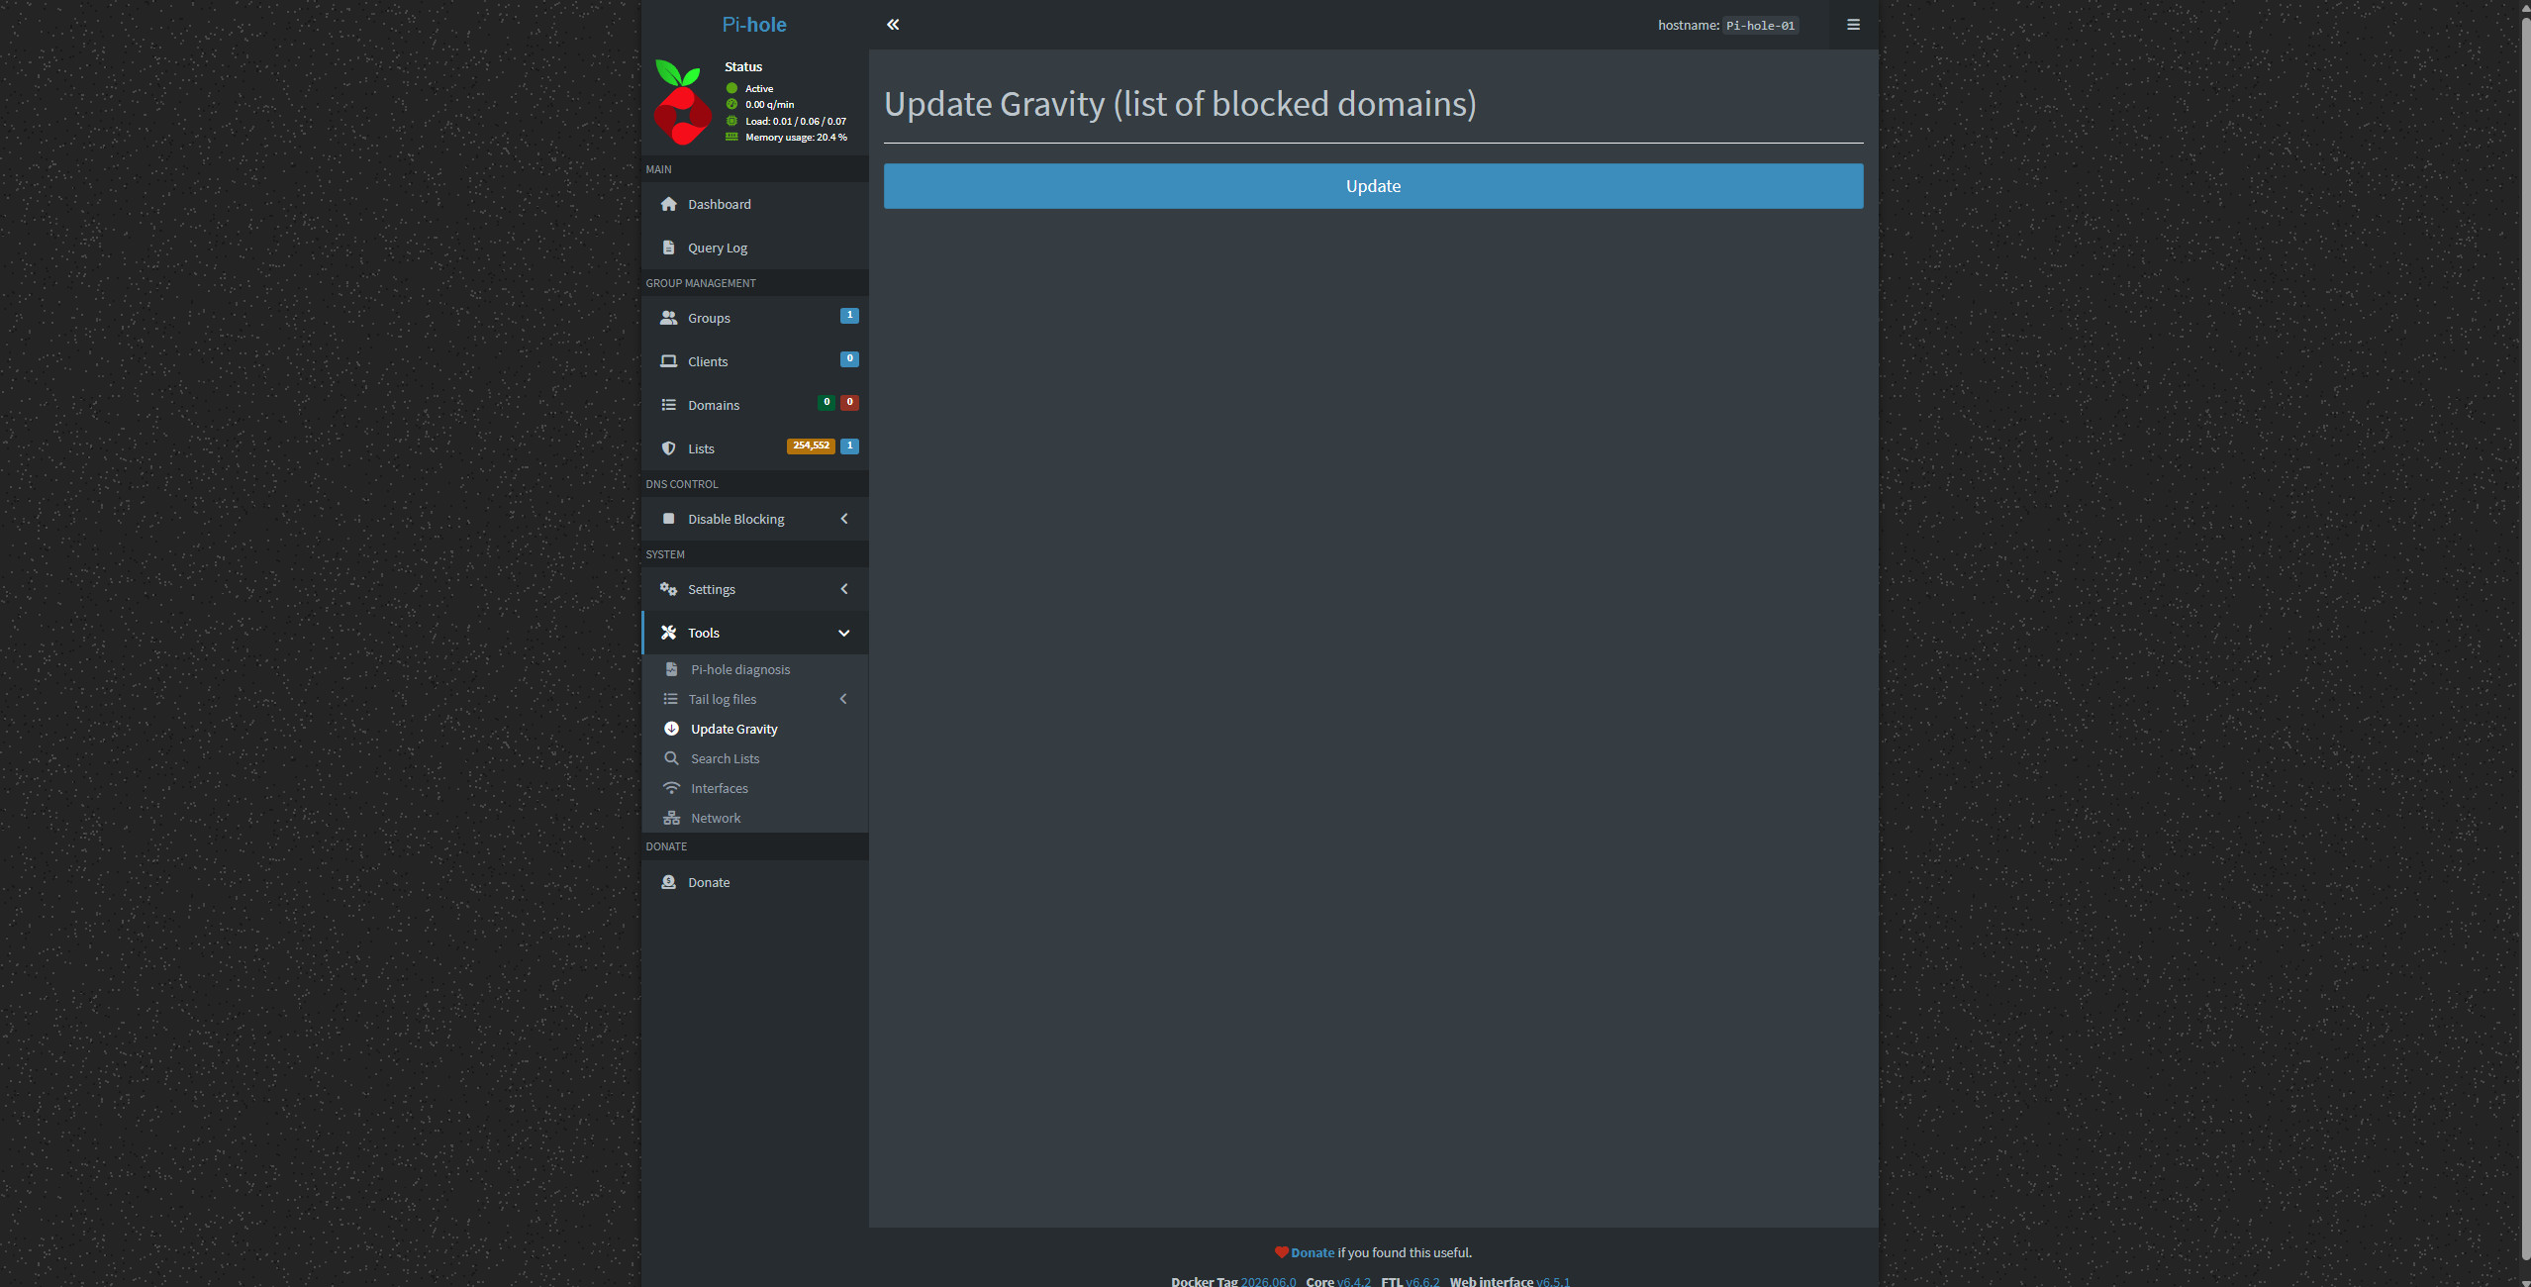
Task: Click the FTL version v6.6.2 link
Action: [1422, 1281]
